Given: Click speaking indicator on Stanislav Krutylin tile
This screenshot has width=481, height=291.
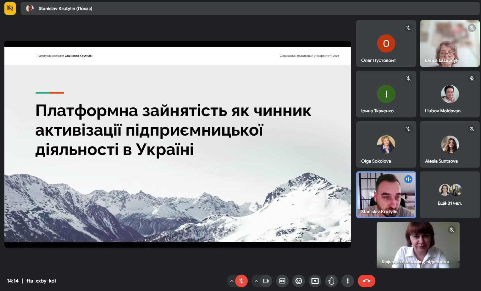Looking at the screenshot, I should coord(408,179).
